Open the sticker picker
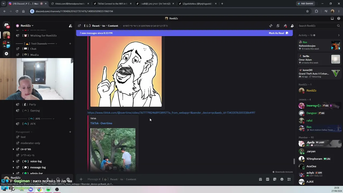Screen dimensions: 343x193 click(x=275, y=179)
